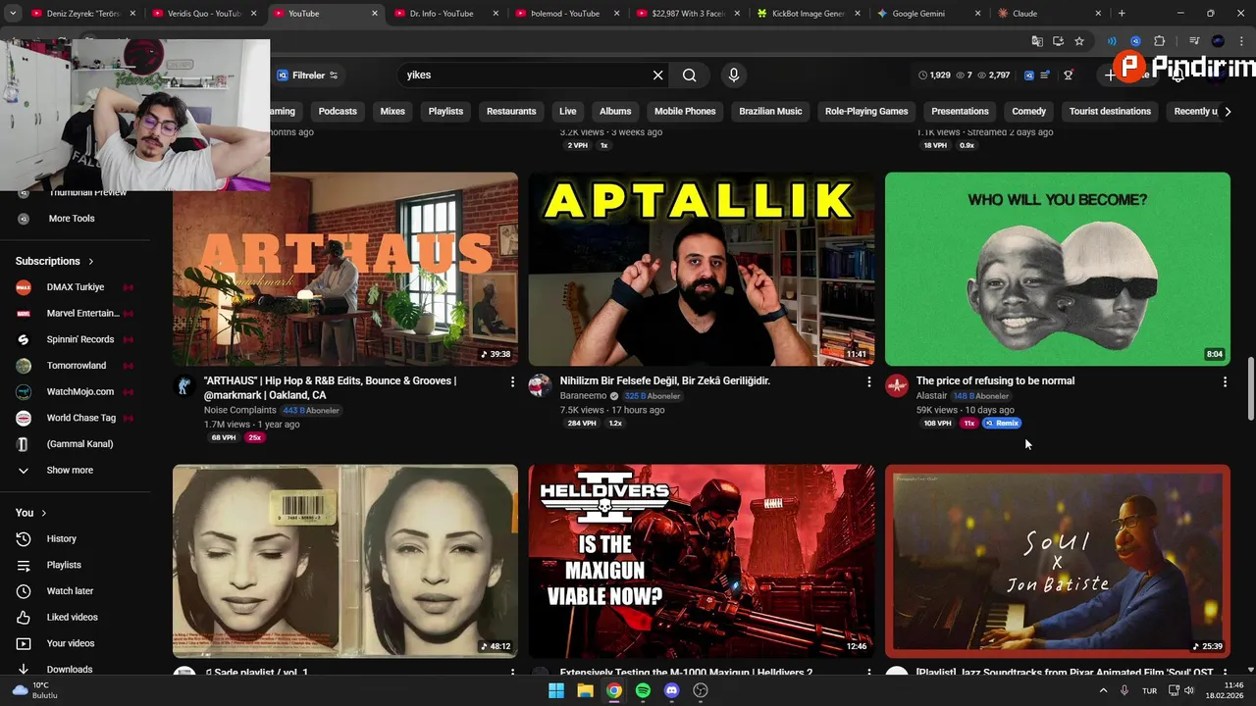Select the Live filter chip
Screen dimensions: 1256x706
(x=568, y=111)
